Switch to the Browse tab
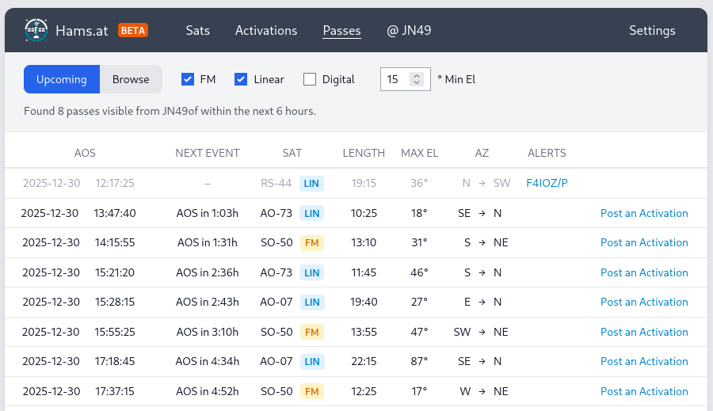713x411 pixels. pyautogui.click(x=131, y=79)
